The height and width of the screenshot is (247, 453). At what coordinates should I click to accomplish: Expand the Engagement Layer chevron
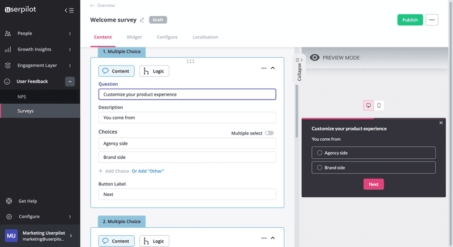[70, 66]
